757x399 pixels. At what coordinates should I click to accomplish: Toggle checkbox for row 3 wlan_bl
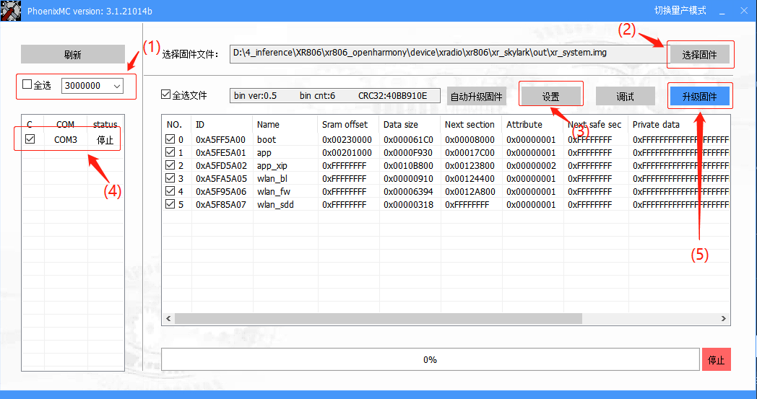(170, 178)
